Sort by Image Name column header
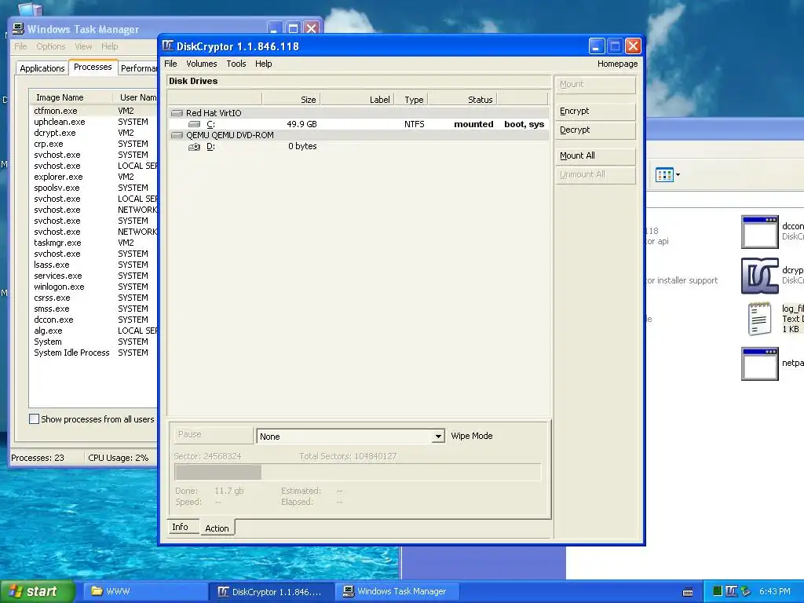This screenshot has width=804, height=603. click(71, 97)
